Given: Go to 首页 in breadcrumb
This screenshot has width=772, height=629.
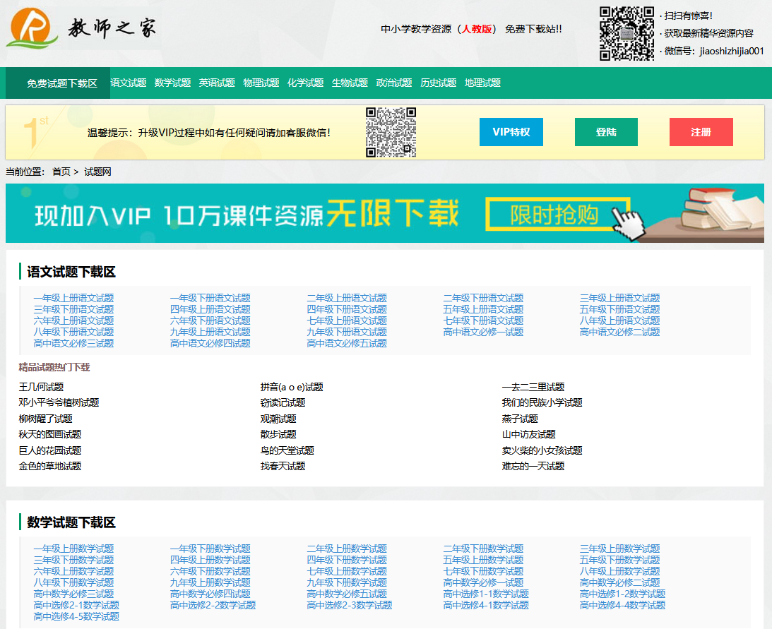Looking at the screenshot, I should coord(61,172).
